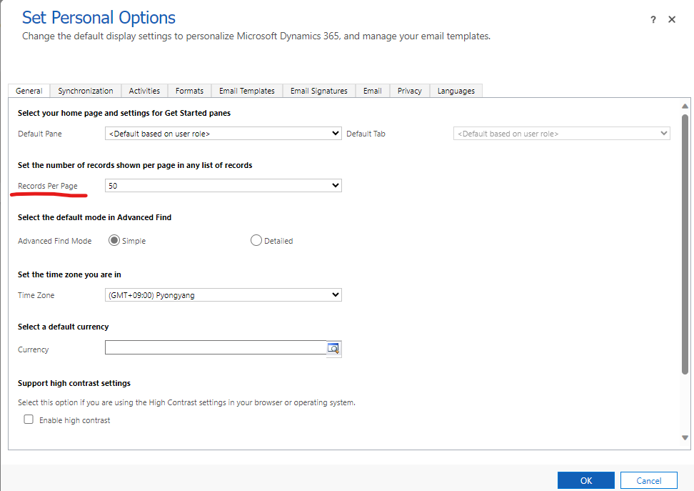The image size is (694, 491).
Task: Click the 'Time Zone' label
Action: point(36,295)
